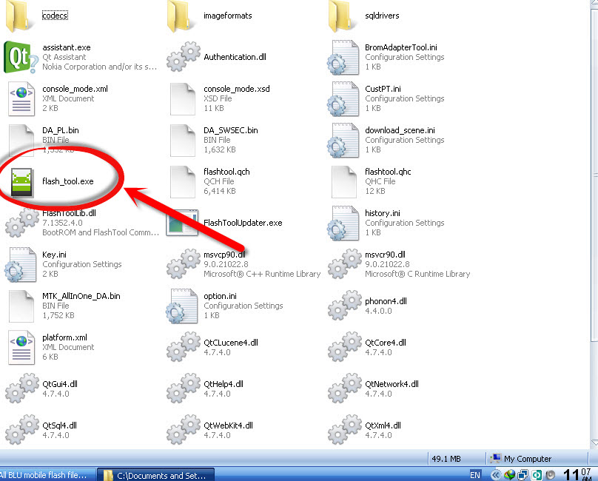Screen dimensions: 598x481
Task: Select the flashtool.qhc file icon
Action: pyautogui.click(x=344, y=182)
